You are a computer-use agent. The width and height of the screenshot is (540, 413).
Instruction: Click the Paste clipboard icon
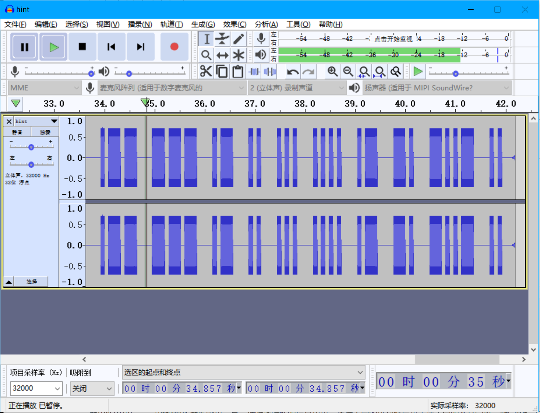point(238,71)
